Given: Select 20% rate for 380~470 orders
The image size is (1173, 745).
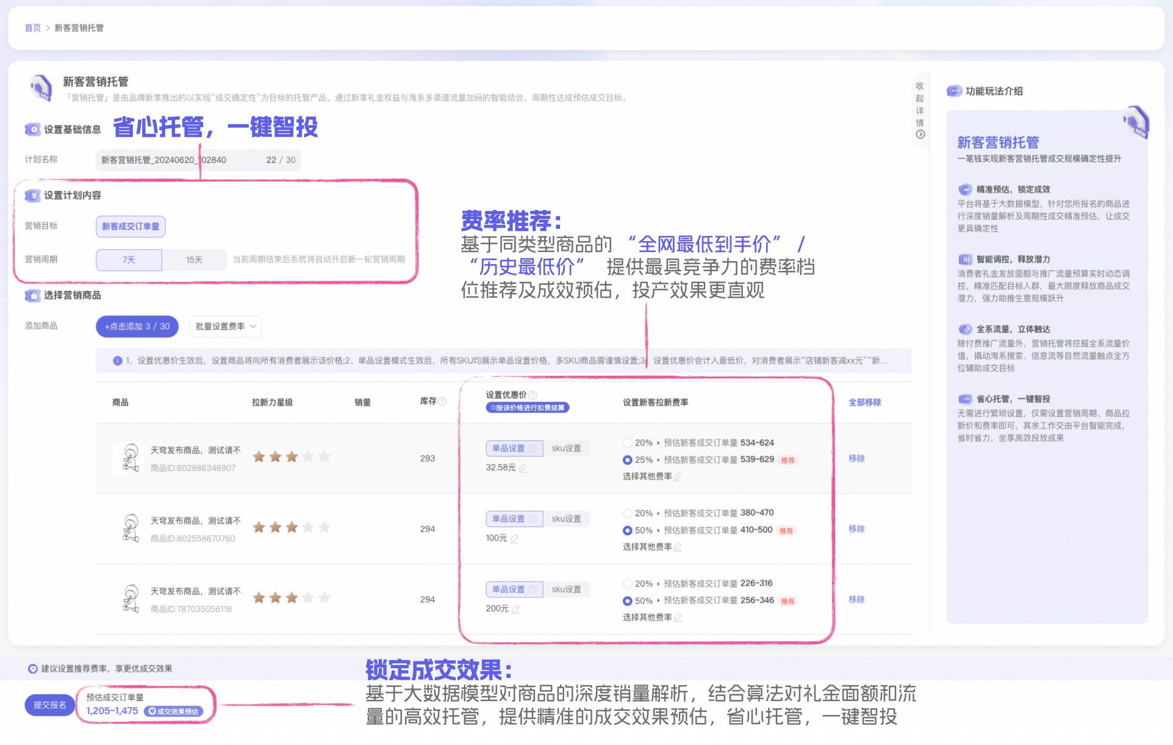Looking at the screenshot, I should pos(627,513).
